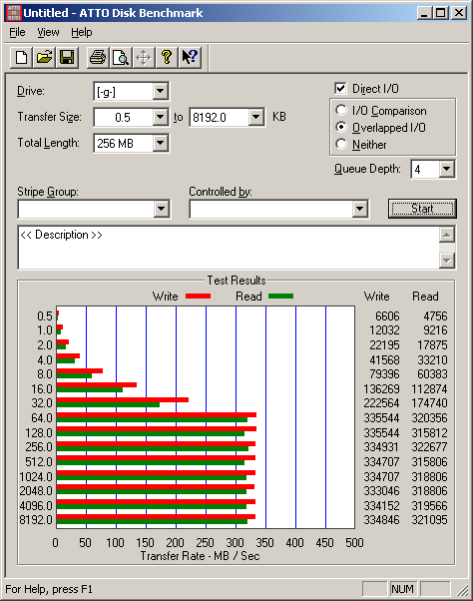The width and height of the screenshot is (473, 601).
Task: Open the View menu
Action: pos(48,32)
